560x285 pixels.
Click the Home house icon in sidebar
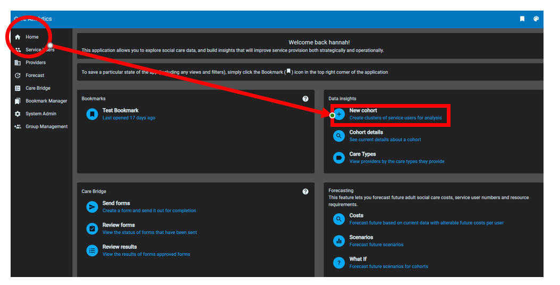18,37
